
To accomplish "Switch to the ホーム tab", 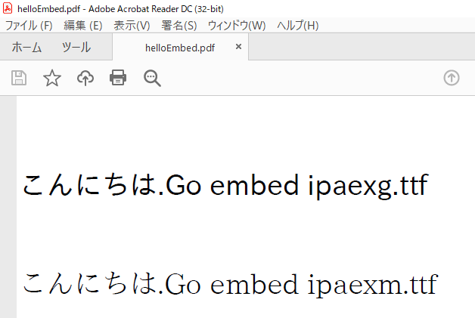I will 26,48.
